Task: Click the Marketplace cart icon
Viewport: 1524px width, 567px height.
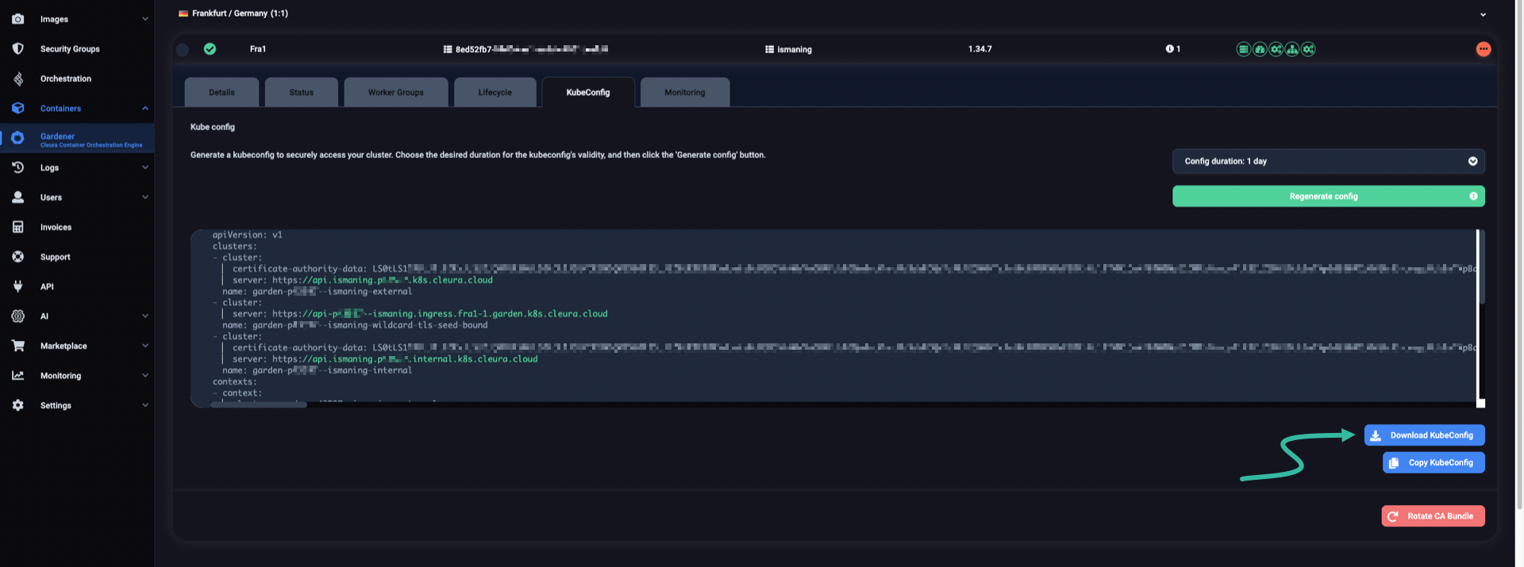Action: click(17, 346)
